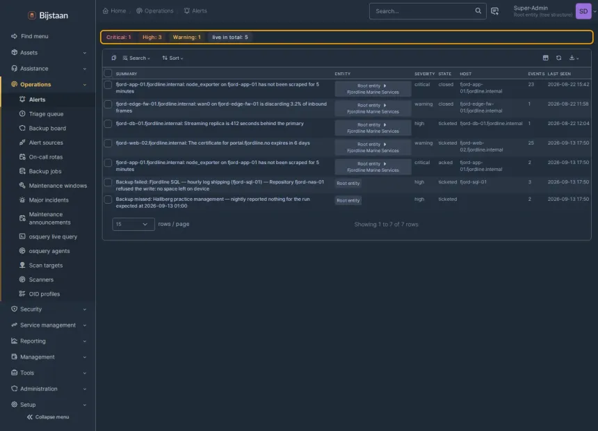Check the first fjord-app-01 closed alert row
The height and width of the screenshot is (431, 598).
[x=108, y=85]
